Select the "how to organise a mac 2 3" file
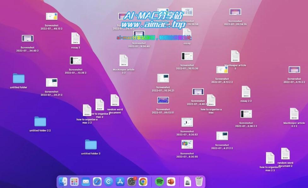The height and width of the screenshot is (188, 308). click(270, 158)
